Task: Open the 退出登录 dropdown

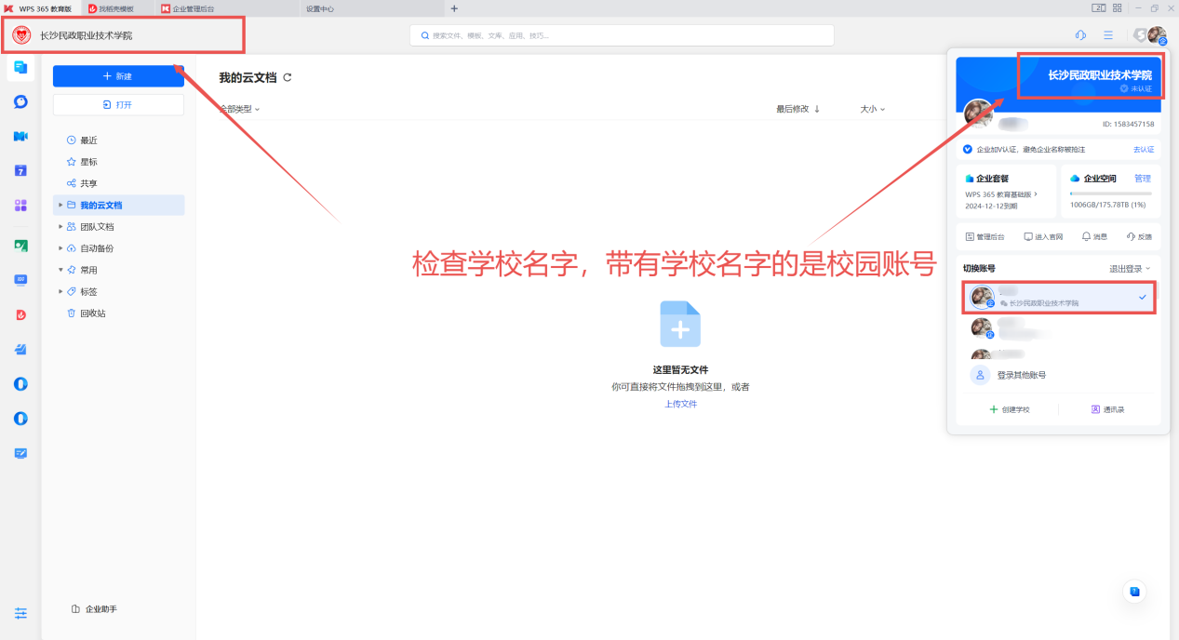Action: [x=1129, y=268]
